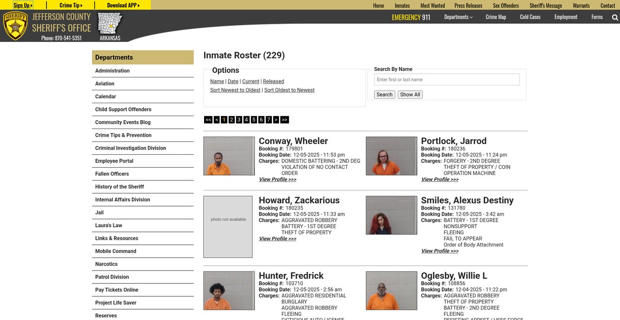Open Portlock, Jarrod mugshot thumbnail
This screenshot has height=320, width=620.
coord(391,156)
